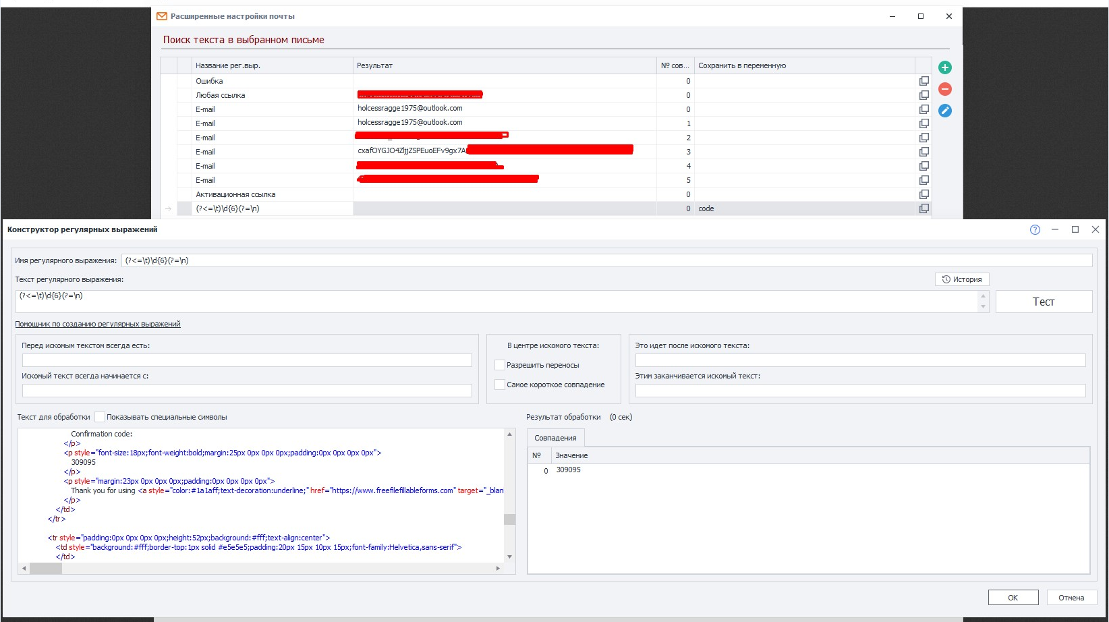Screen dimensions: 1109x622
Task: Click field Перед искомым текстом всегда есть
Action: [247, 360]
